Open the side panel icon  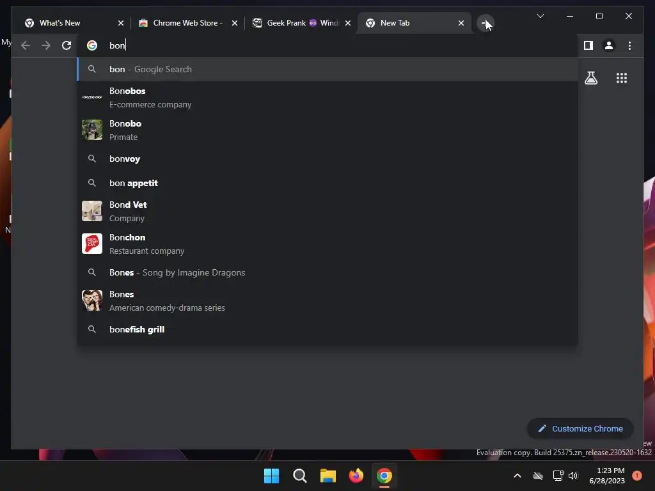pyautogui.click(x=588, y=45)
